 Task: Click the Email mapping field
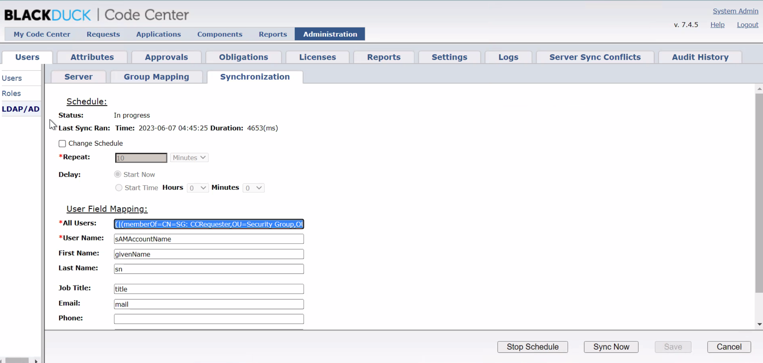pyautogui.click(x=209, y=304)
